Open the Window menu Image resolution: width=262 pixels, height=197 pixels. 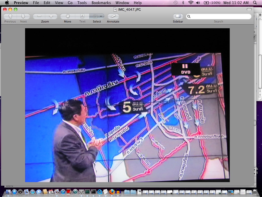click(x=122, y=3)
